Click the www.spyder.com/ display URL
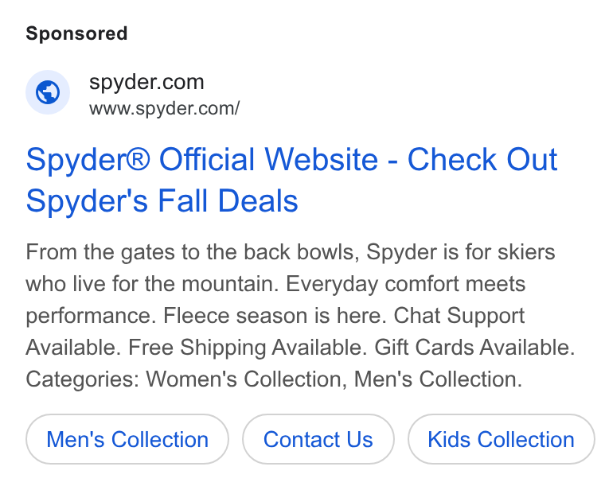605x490 pixels. click(164, 108)
